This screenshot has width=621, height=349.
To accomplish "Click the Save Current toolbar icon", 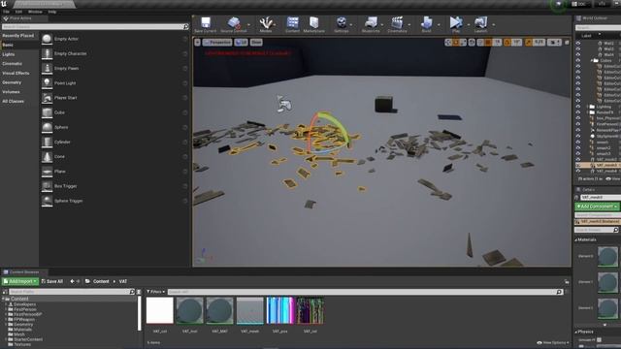I will click(205, 22).
